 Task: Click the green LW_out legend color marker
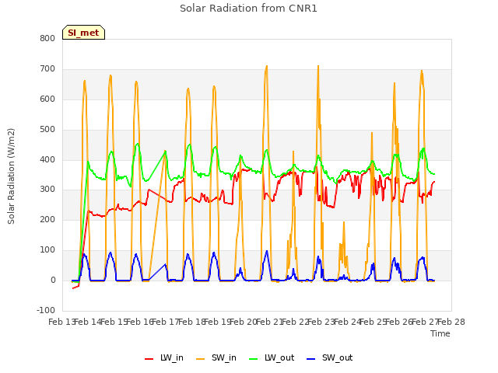coord(254,359)
